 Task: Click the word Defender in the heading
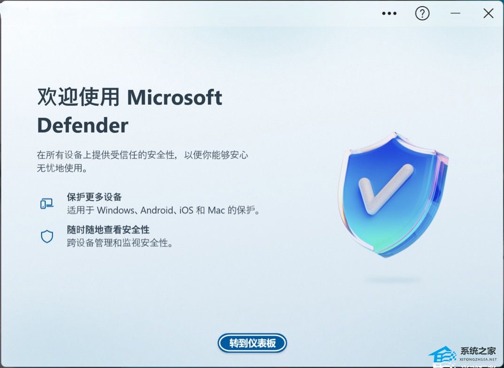pos(83,125)
